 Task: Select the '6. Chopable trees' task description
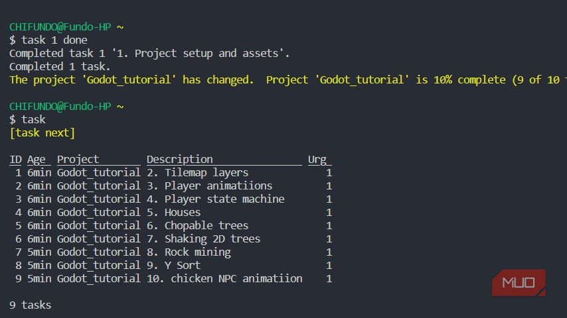[197, 225]
